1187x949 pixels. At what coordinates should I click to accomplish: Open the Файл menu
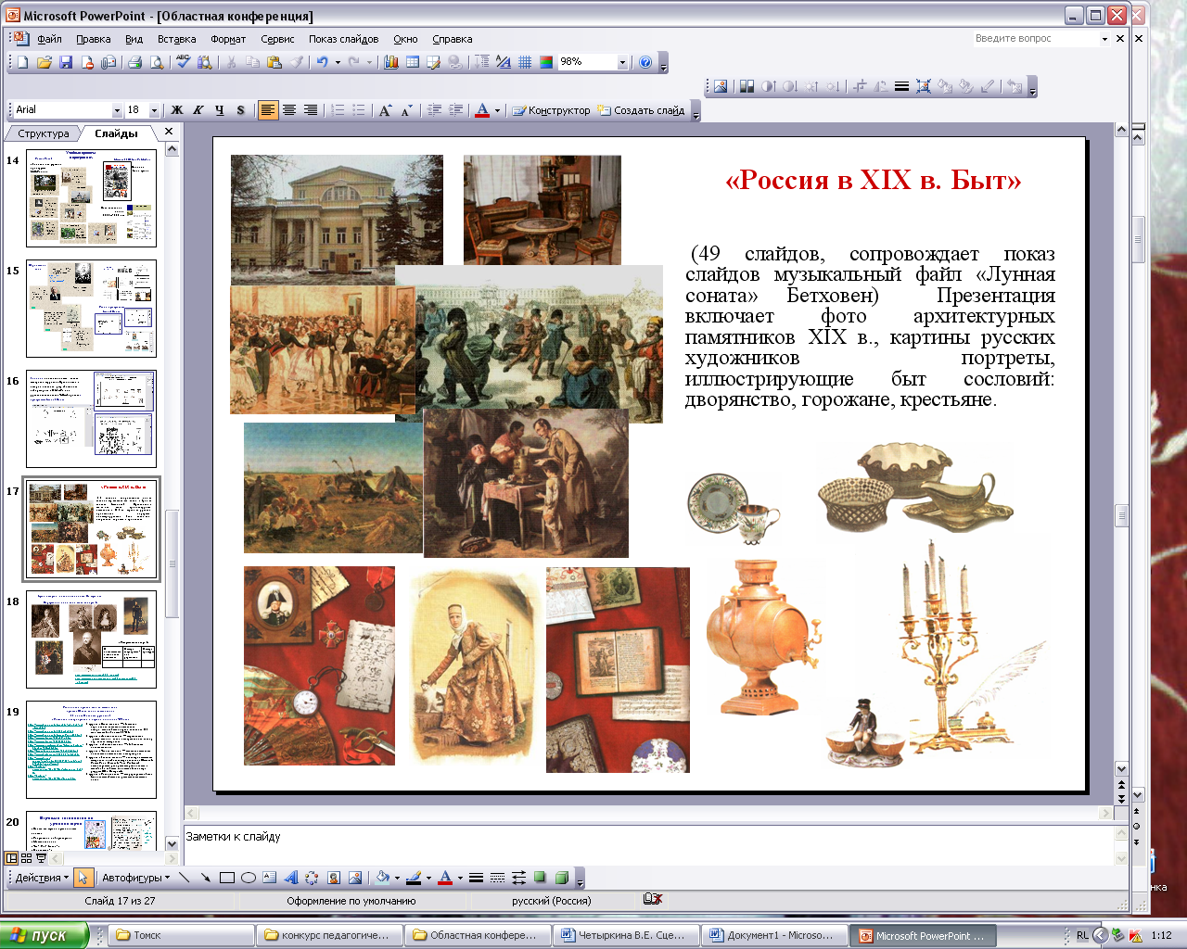(x=49, y=39)
